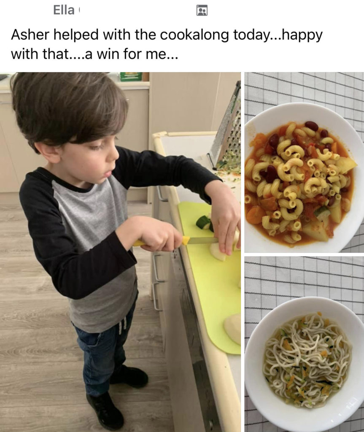The width and height of the screenshot is (364, 432).
Task: Open the macaroni and bean soup photo
Action: pyautogui.click(x=304, y=162)
